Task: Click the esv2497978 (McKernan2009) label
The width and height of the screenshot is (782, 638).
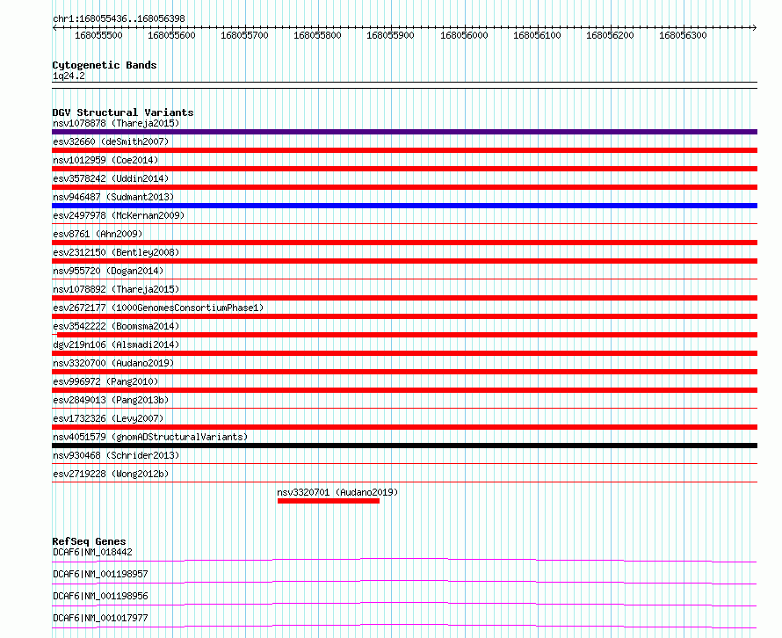Action: 119,215
